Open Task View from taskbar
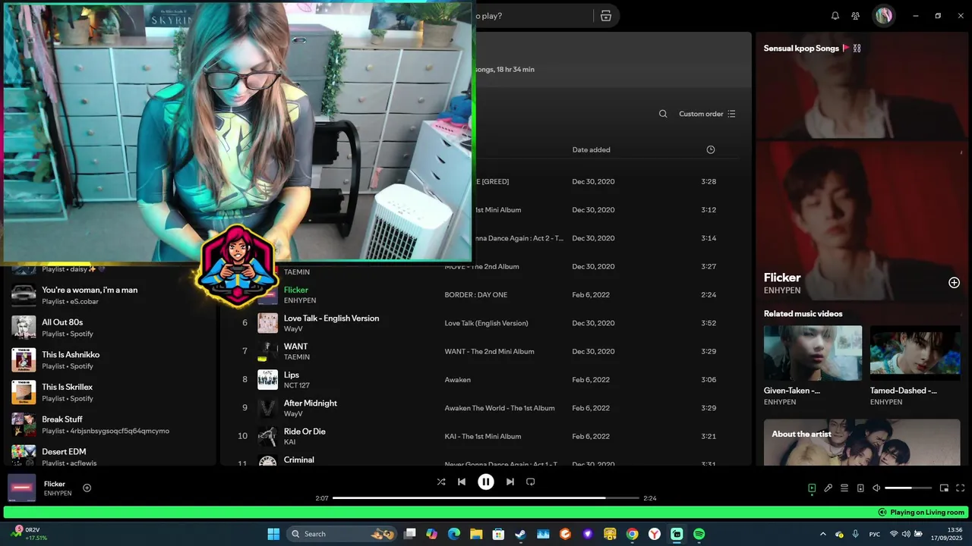 [410, 534]
